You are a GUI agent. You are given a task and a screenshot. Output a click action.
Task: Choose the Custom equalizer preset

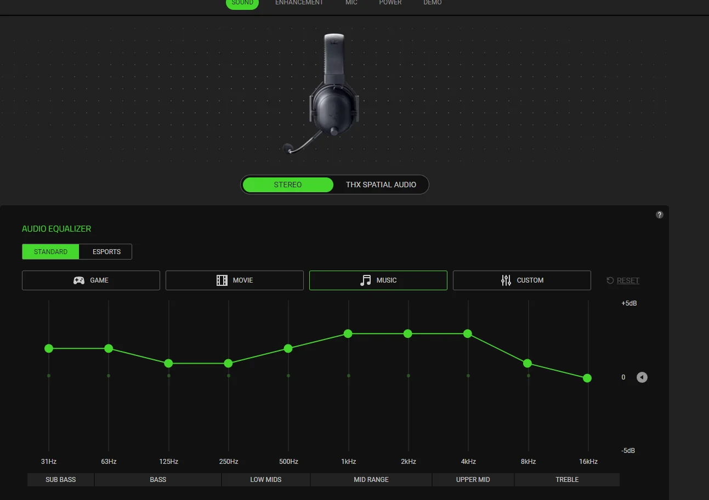pyautogui.click(x=522, y=280)
